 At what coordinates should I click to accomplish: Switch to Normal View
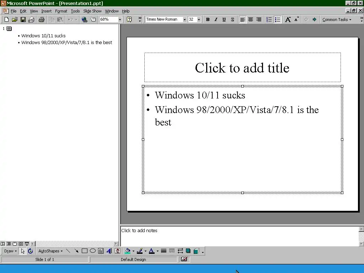tap(2, 244)
